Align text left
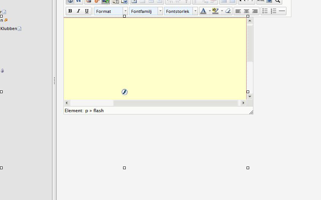The height and width of the screenshot is (200, 321). click(x=238, y=11)
